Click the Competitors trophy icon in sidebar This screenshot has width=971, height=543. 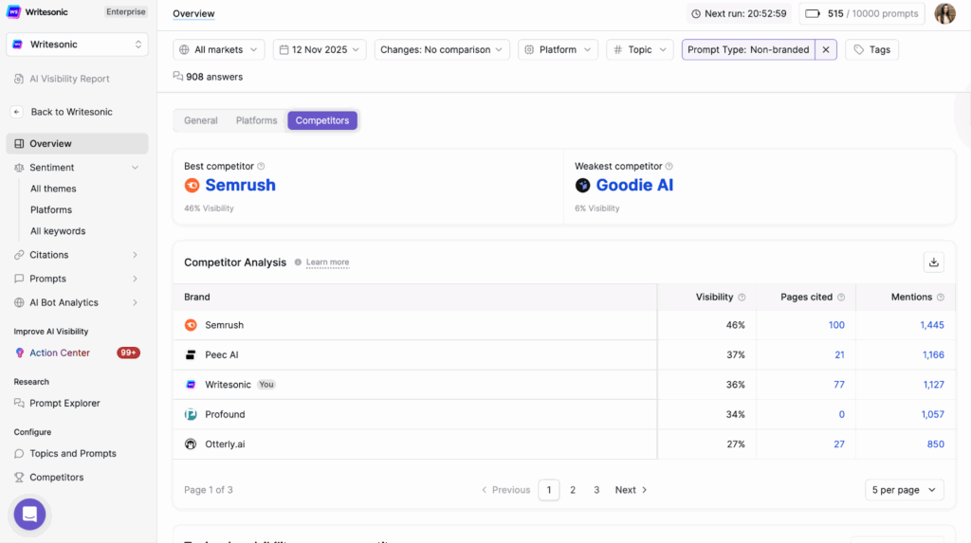19,478
